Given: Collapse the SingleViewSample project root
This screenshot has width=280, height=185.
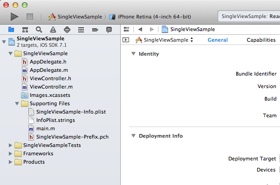Looking at the screenshot, I should point(4,42).
